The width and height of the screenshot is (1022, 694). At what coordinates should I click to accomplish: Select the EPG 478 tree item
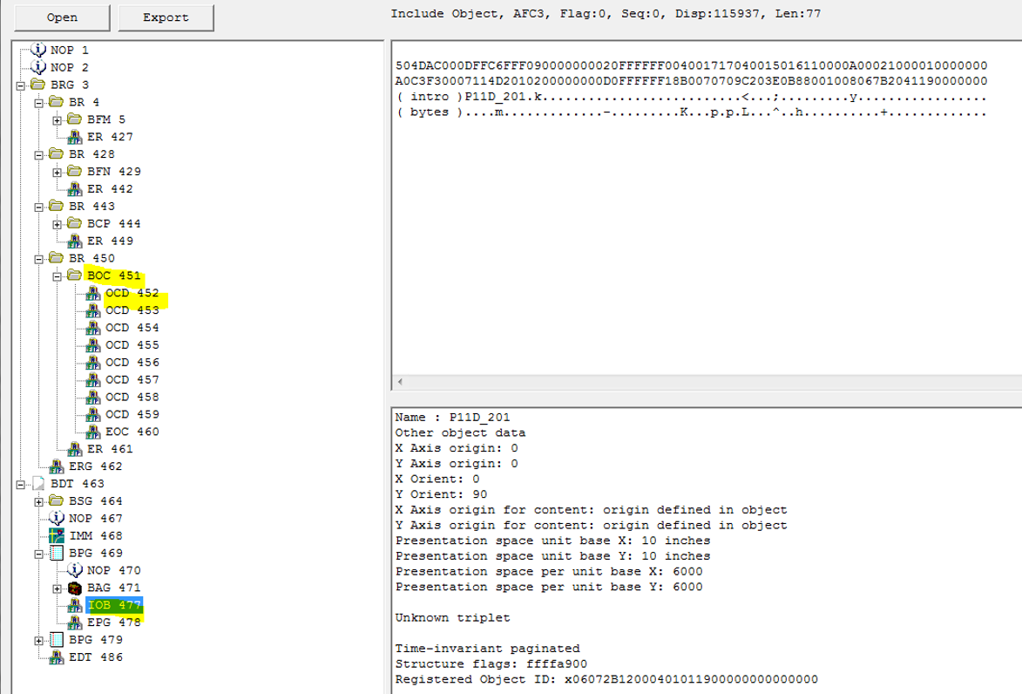[x=114, y=623]
